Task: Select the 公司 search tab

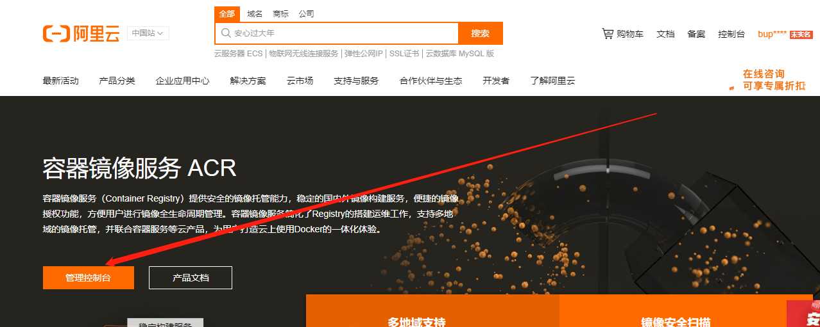Action: coord(306,14)
